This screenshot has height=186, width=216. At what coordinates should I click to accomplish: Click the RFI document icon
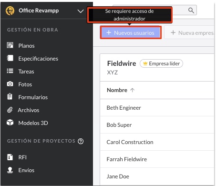pyautogui.click(x=10, y=157)
